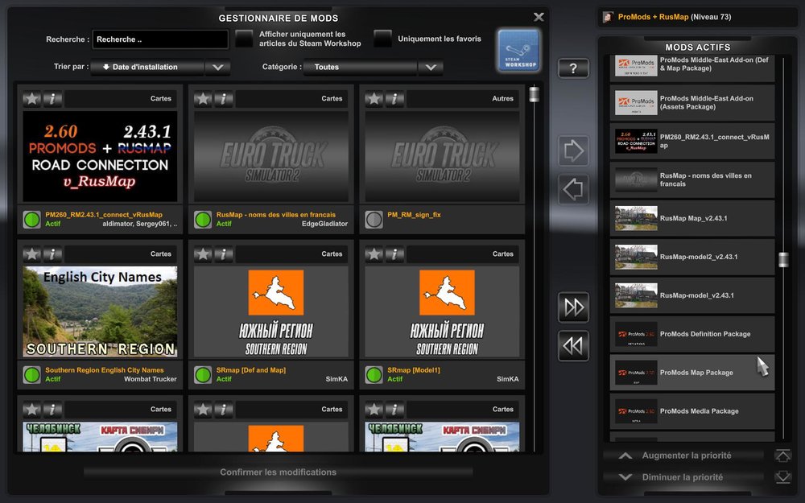Open the Trier par dropdown arrow

[x=217, y=68]
